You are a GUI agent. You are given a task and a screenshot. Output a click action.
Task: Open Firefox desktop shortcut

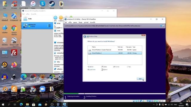tap(14, 65)
